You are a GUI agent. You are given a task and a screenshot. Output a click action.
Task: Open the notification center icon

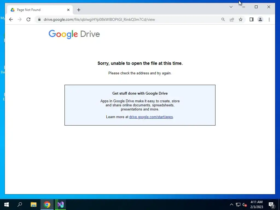(271, 205)
